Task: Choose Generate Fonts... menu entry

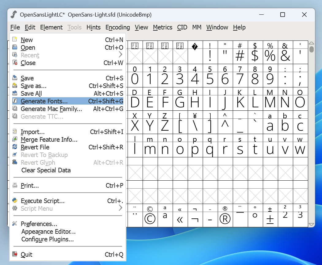Action: 44,101
